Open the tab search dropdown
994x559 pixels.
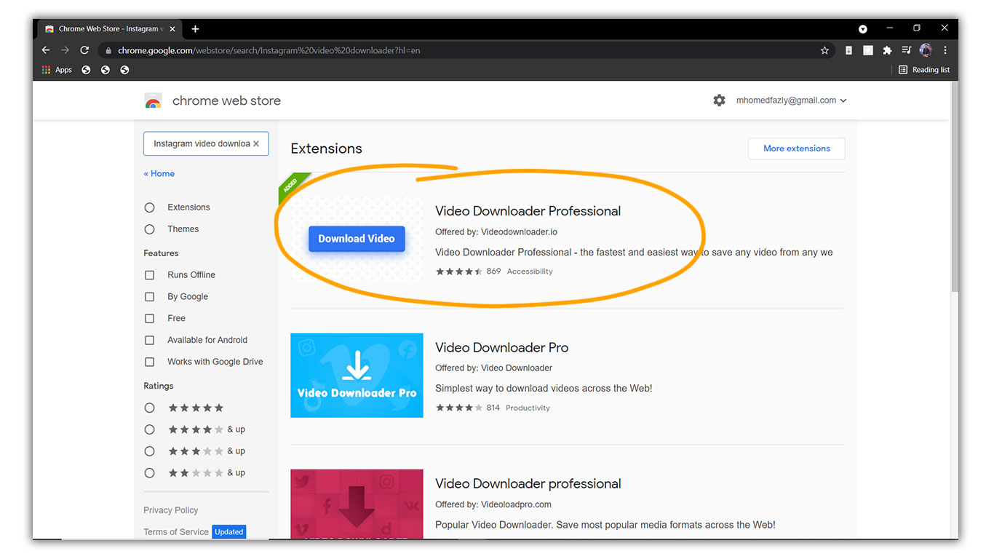point(863,29)
